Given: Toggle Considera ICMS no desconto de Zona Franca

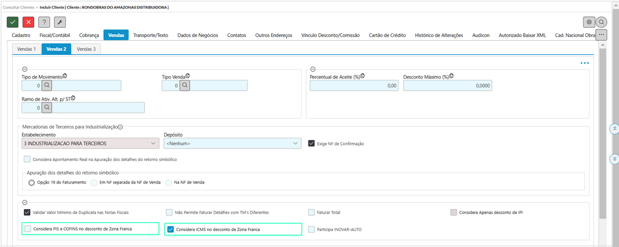Looking at the screenshot, I should (170, 229).
